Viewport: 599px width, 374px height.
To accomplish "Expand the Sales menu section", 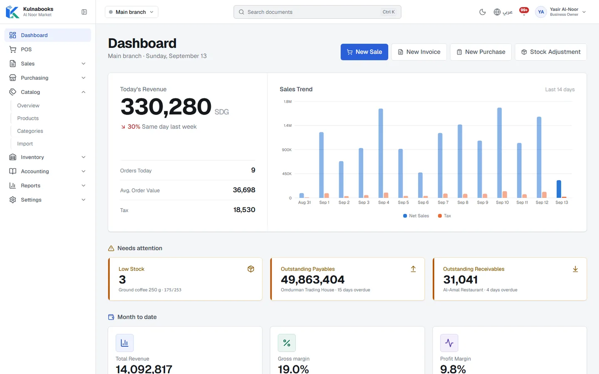I will click(48, 64).
